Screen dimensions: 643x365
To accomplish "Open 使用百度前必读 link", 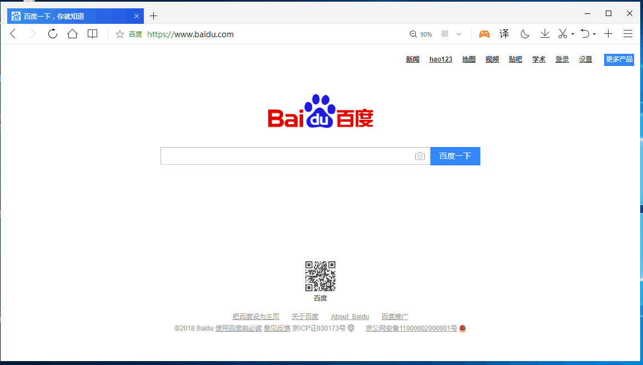I will [239, 328].
